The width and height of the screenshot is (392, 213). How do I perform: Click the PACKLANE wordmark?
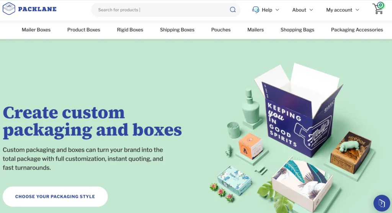(37, 9)
